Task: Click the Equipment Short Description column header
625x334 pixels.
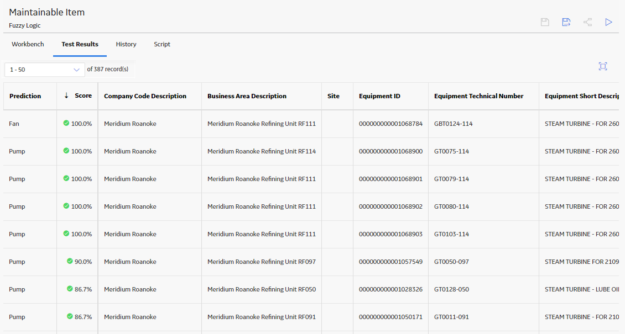Action: (581, 96)
